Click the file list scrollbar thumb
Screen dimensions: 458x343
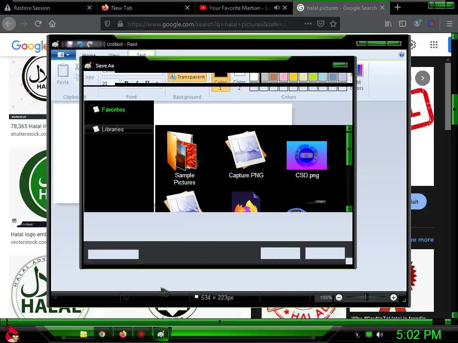click(349, 149)
